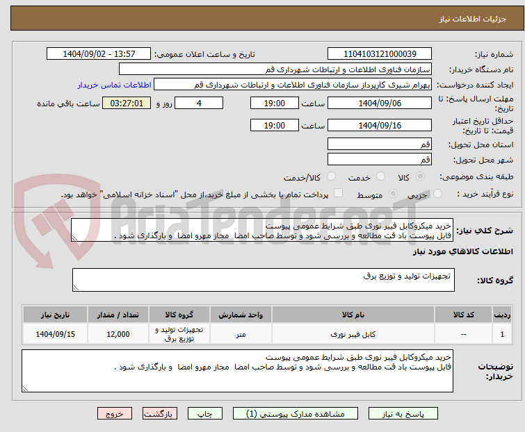Click the تجهیزات تولید و توزیع برق table cell

[x=179, y=334]
